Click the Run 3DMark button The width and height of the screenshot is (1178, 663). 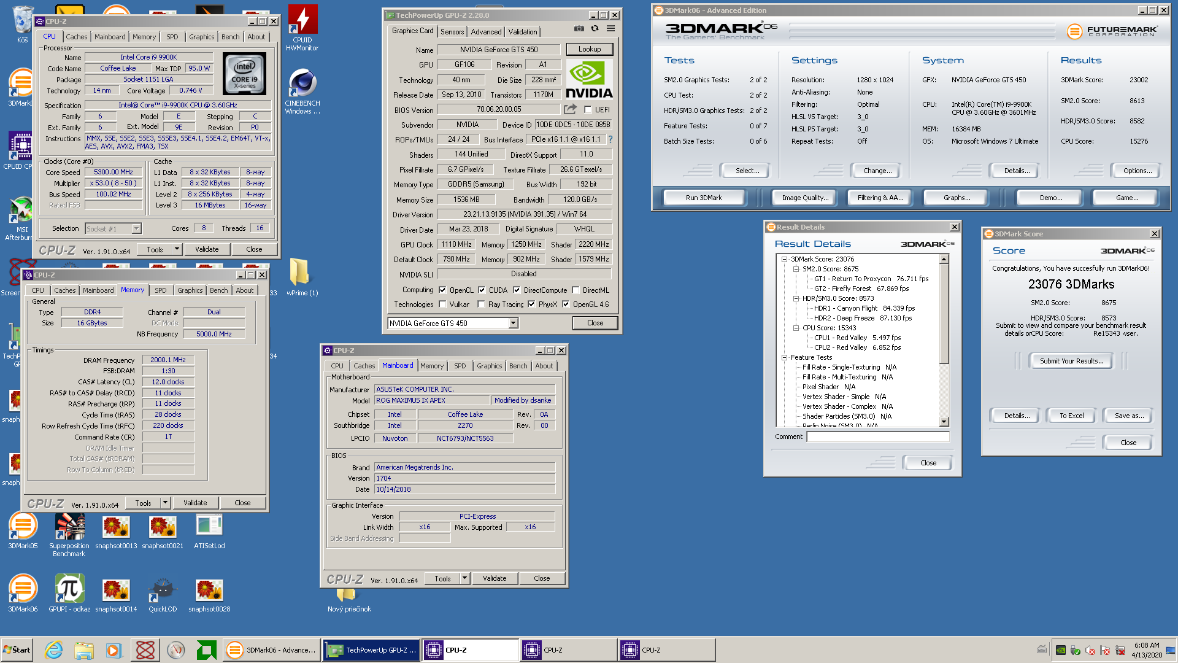tap(704, 198)
